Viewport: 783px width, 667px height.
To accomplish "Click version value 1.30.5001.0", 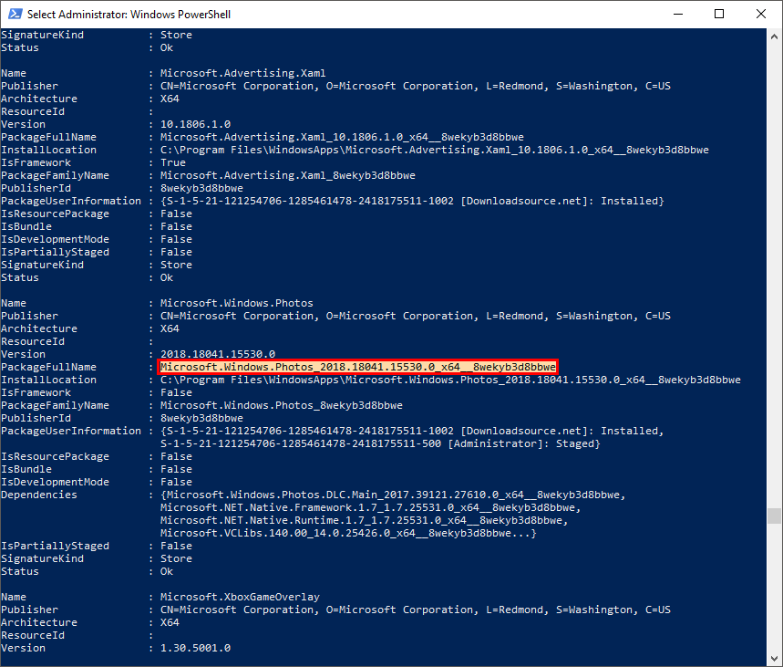I will 195,648.
